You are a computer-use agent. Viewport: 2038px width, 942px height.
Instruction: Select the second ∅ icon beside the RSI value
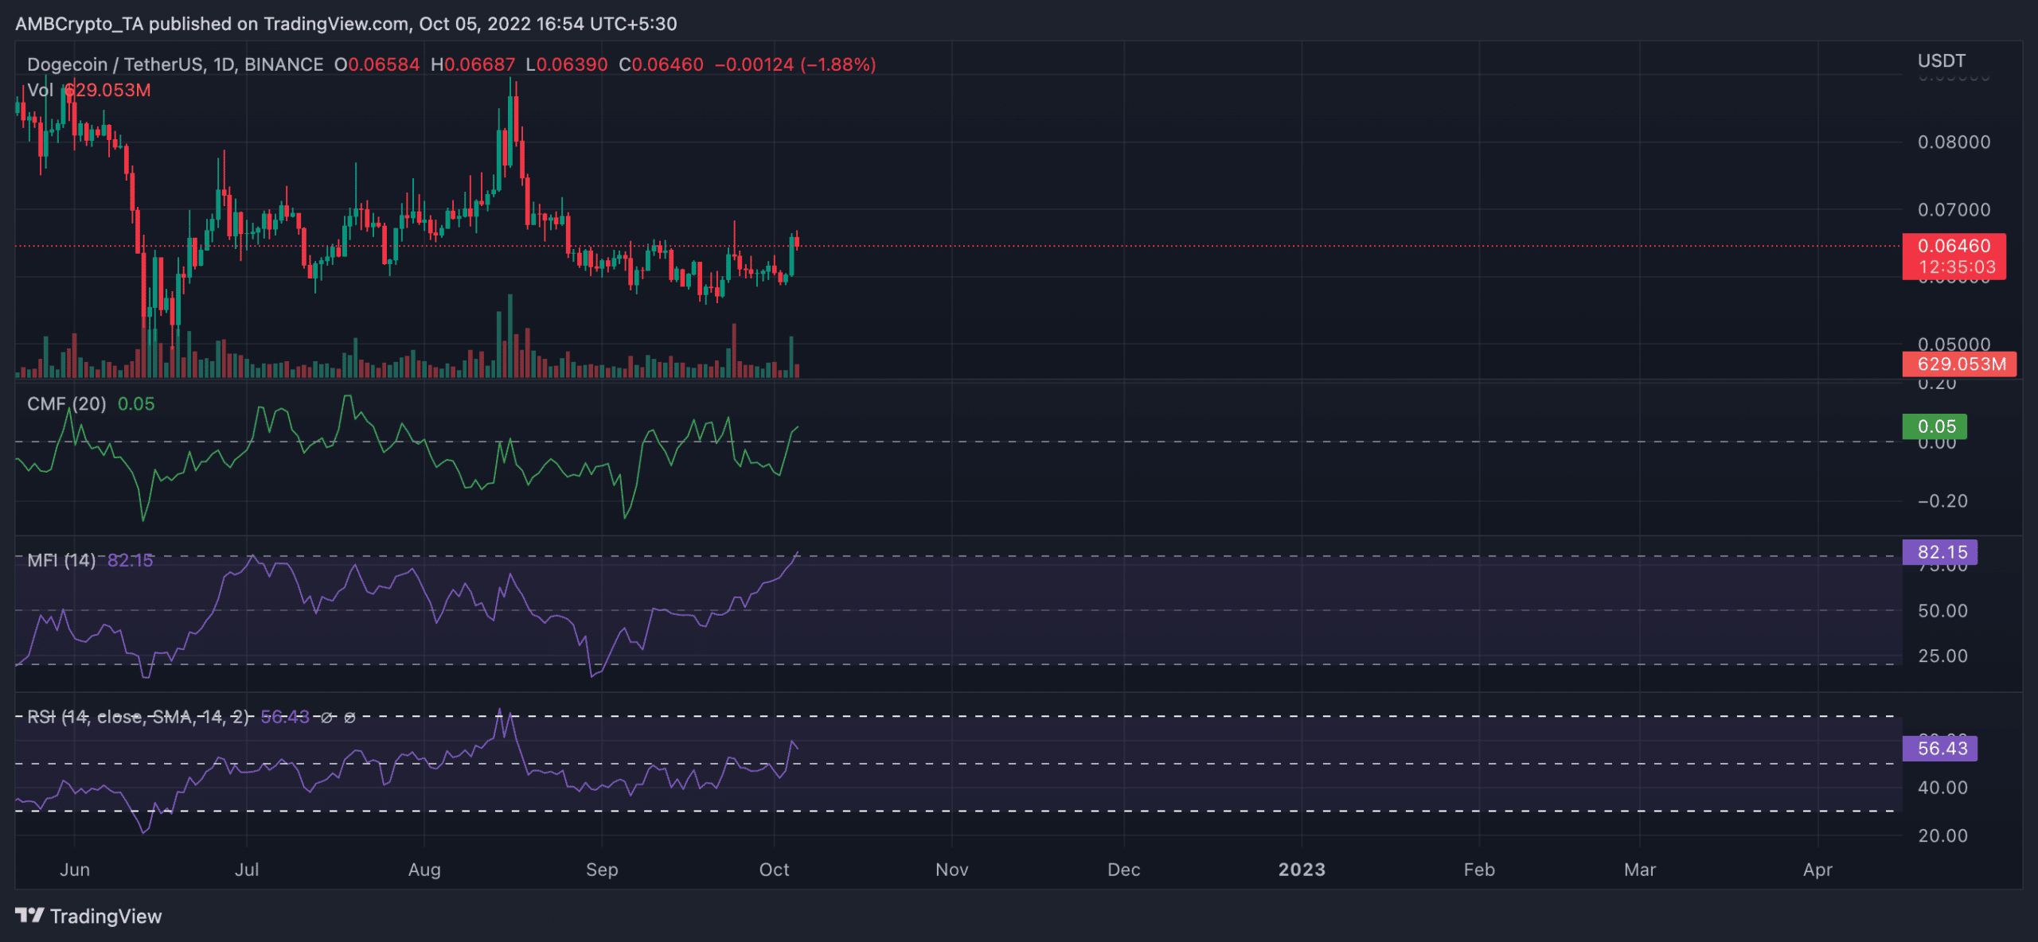click(x=351, y=717)
